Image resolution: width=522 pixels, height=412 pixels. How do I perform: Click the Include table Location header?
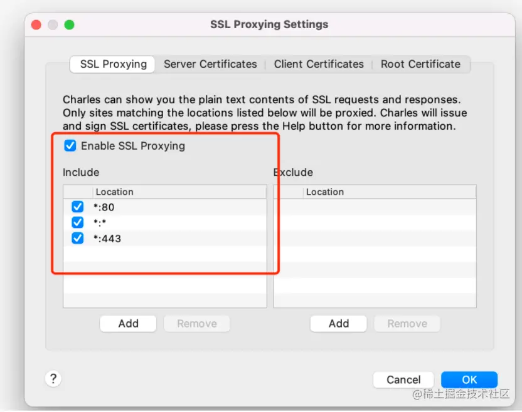pyautogui.click(x=179, y=192)
